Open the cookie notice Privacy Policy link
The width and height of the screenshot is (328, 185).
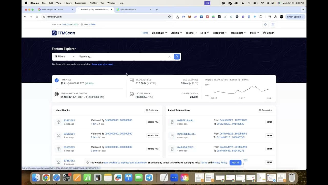220,163
